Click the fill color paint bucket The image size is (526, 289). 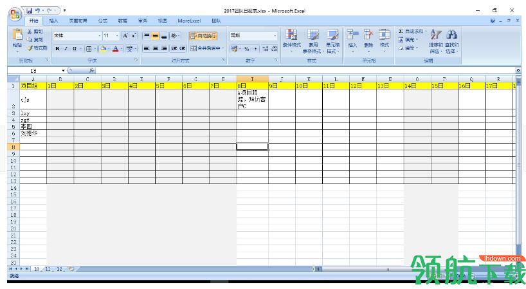(104, 49)
